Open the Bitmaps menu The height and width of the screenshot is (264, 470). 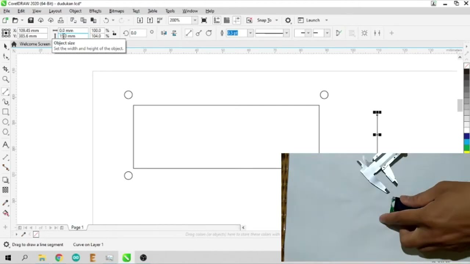coord(117,11)
